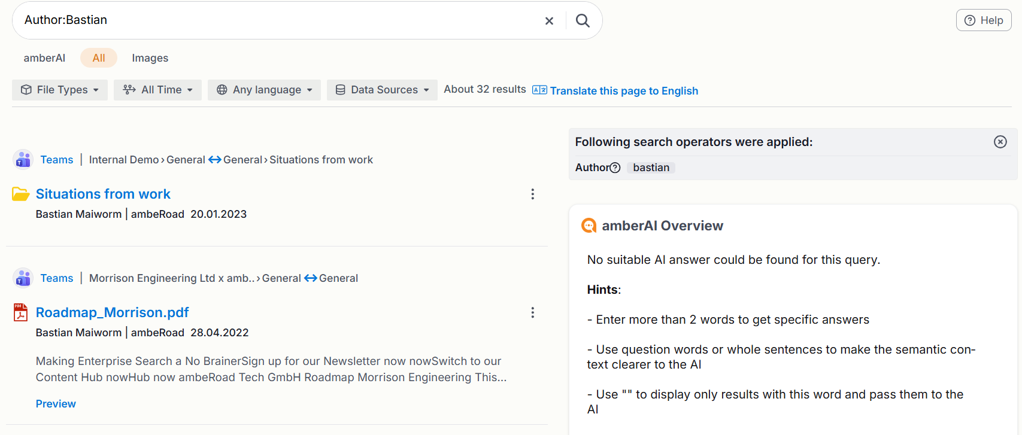Expand the File Types filter dropdown
This screenshot has width=1022, height=435.
click(x=60, y=90)
